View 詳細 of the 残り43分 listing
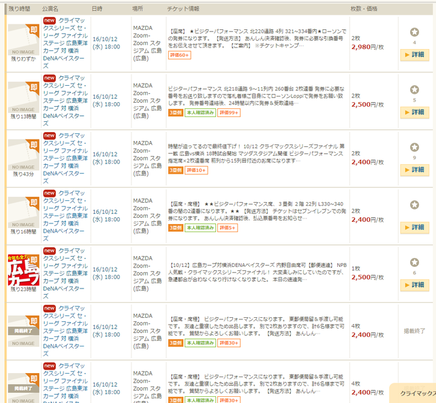 coord(415,170)
